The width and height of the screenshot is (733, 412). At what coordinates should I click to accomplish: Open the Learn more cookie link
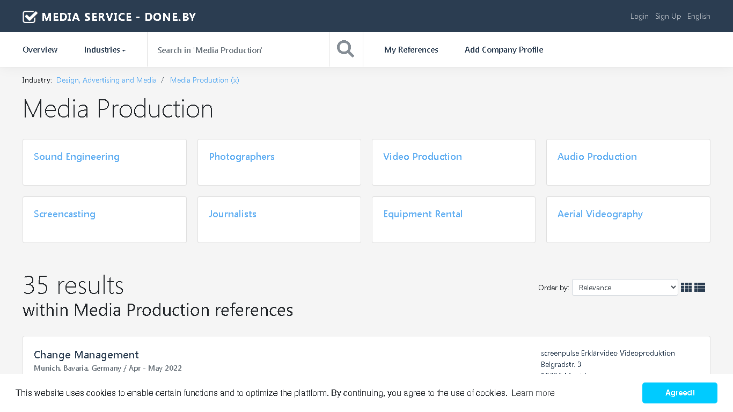point(533,393)
